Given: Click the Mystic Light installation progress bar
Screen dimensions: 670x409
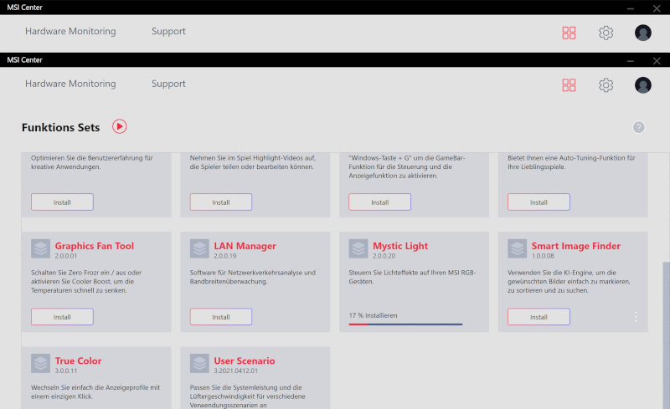Looking at the screenshot, I should 405,325.
